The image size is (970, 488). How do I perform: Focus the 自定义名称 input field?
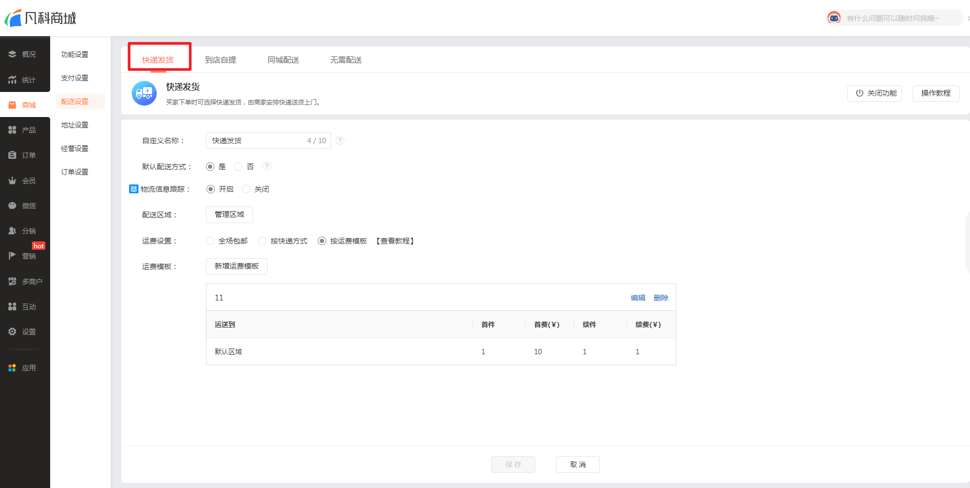tap(269, 141)
